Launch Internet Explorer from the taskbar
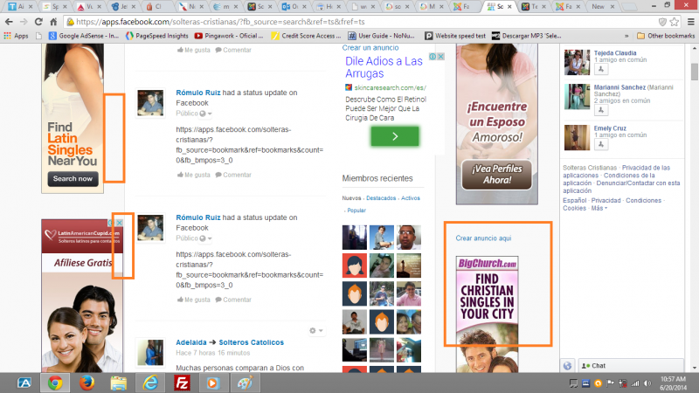The image size is (699, 393). tap(150, 383)
